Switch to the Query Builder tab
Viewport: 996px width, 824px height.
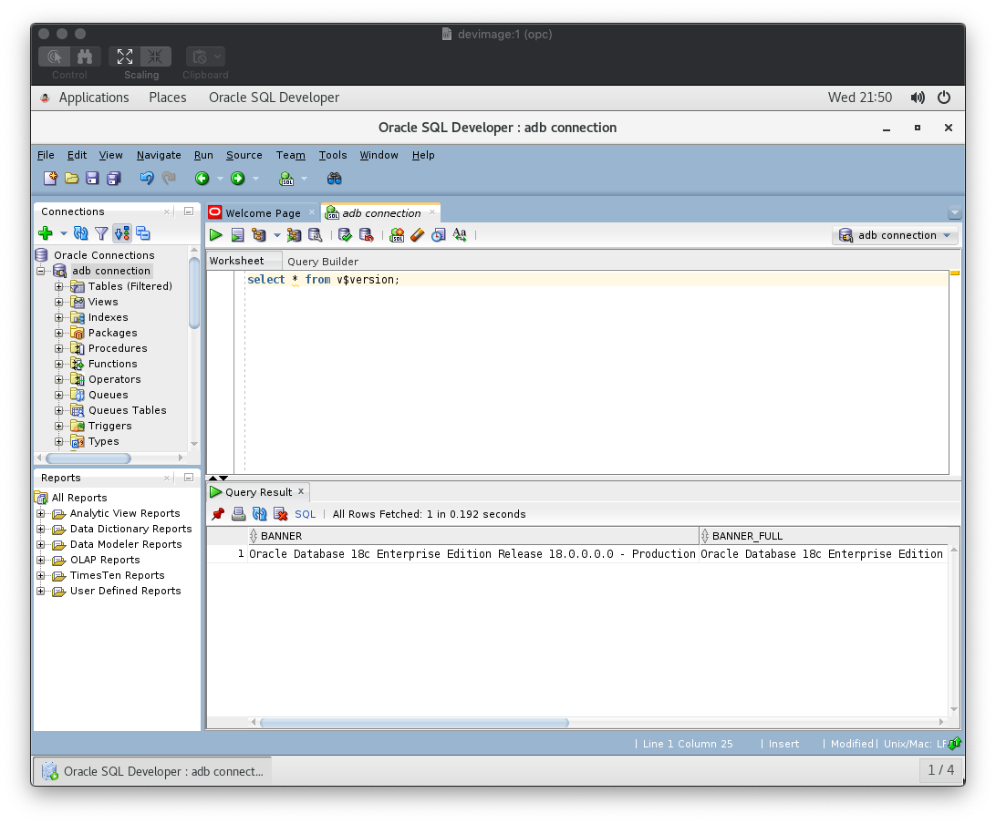(x=322, y=262)
